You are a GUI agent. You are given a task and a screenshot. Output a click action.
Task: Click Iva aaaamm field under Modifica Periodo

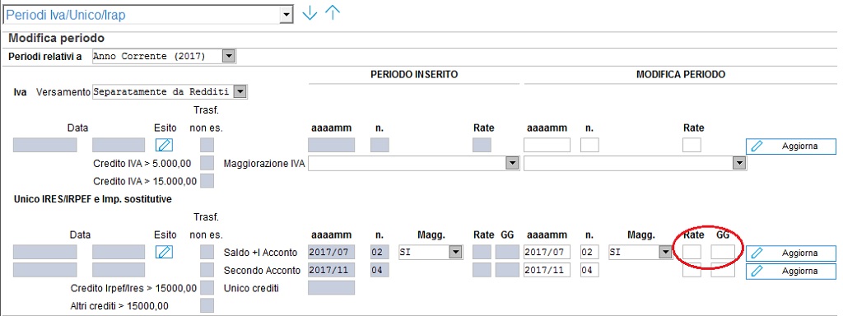point(547,145)
